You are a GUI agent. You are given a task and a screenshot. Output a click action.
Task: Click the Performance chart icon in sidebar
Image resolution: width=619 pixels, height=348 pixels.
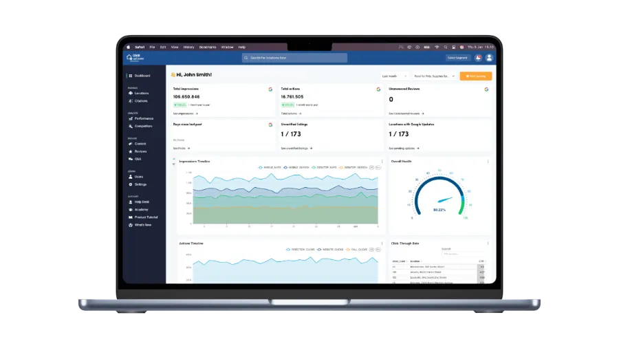pyautogui.click(x=131, y=118)
